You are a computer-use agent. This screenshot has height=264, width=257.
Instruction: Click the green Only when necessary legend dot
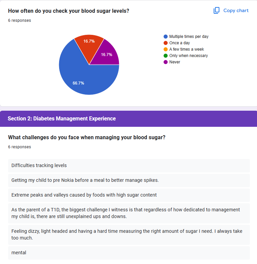click(x=165, y=56)
